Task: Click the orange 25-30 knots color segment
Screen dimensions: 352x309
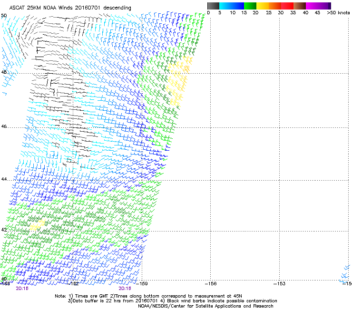Action: pos(275,6)
